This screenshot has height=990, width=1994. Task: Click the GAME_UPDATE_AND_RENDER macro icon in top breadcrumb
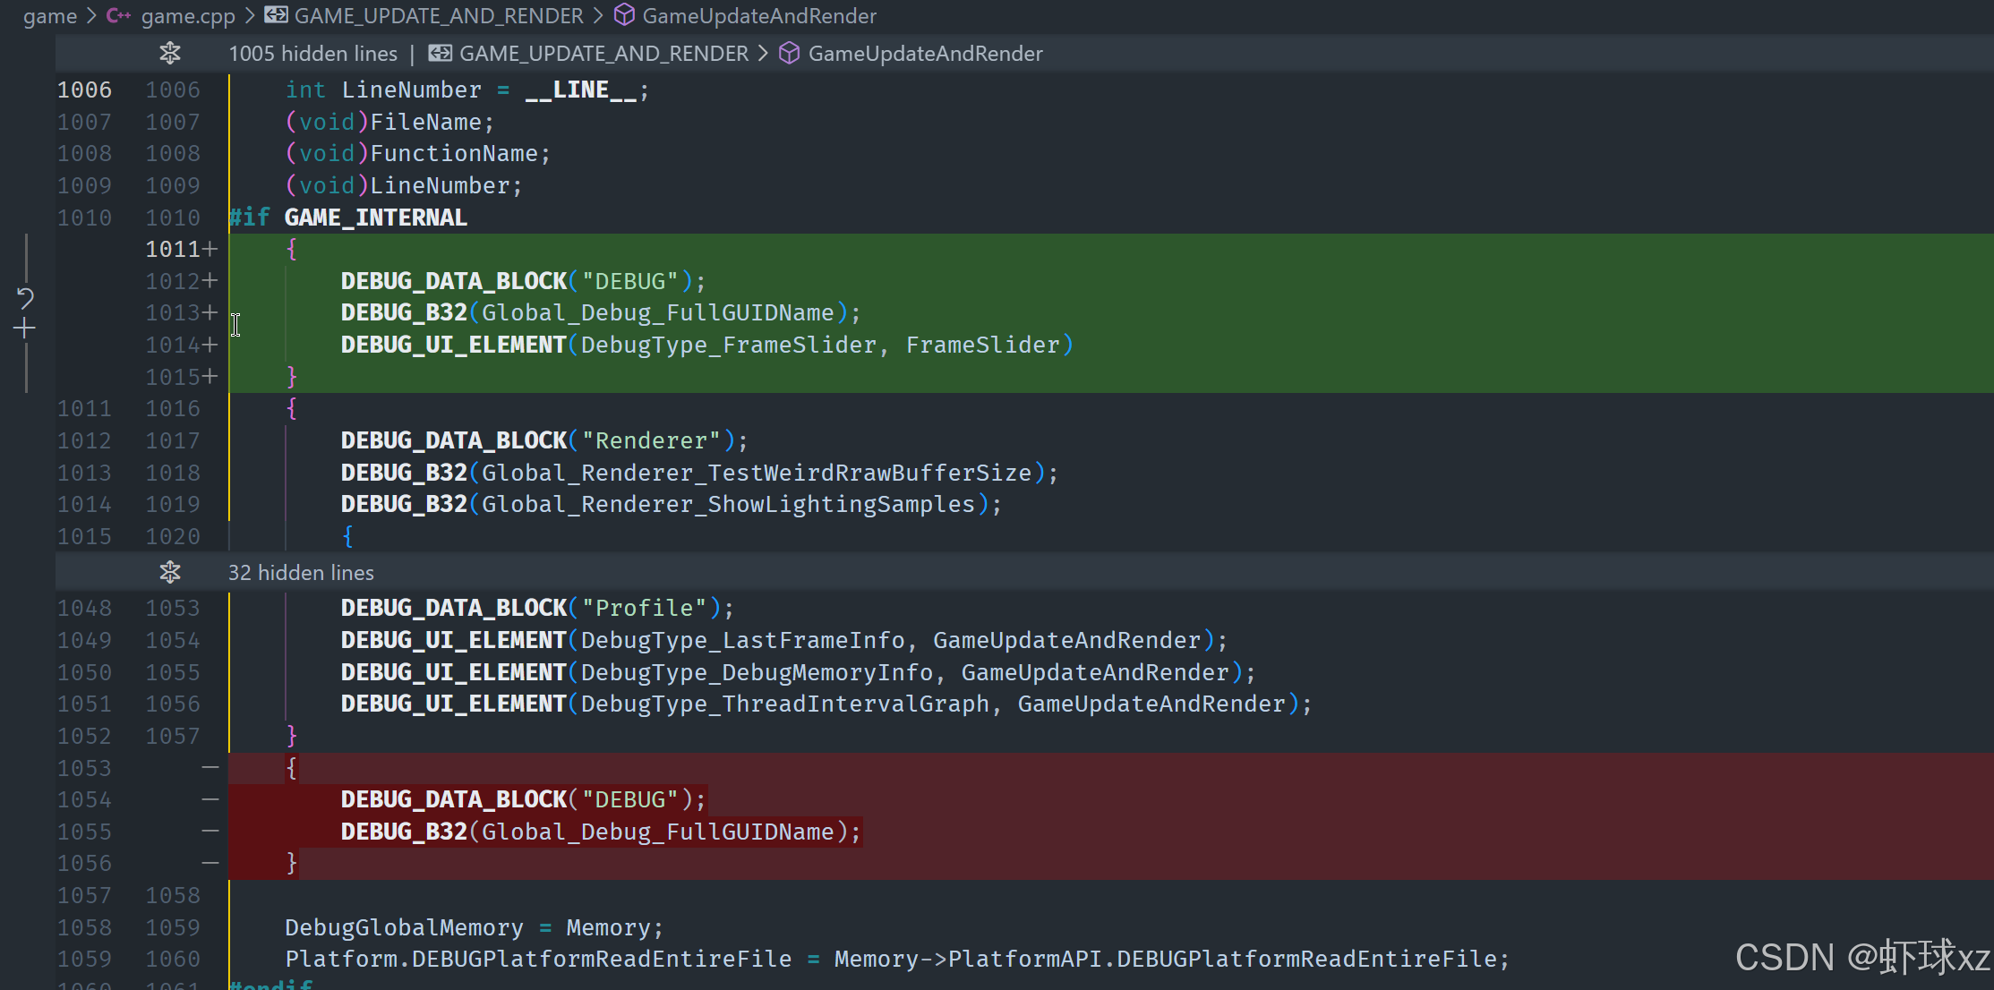point(276,16)
